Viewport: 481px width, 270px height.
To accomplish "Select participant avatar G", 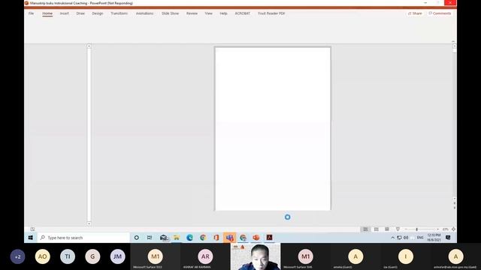I will (x=92, y=256).
